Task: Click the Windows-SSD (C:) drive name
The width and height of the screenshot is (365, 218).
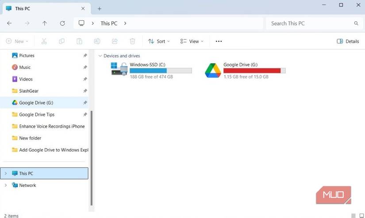Action: tap(148, 65)
